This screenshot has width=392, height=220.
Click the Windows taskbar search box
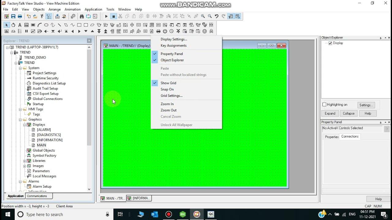click(63, 215)
